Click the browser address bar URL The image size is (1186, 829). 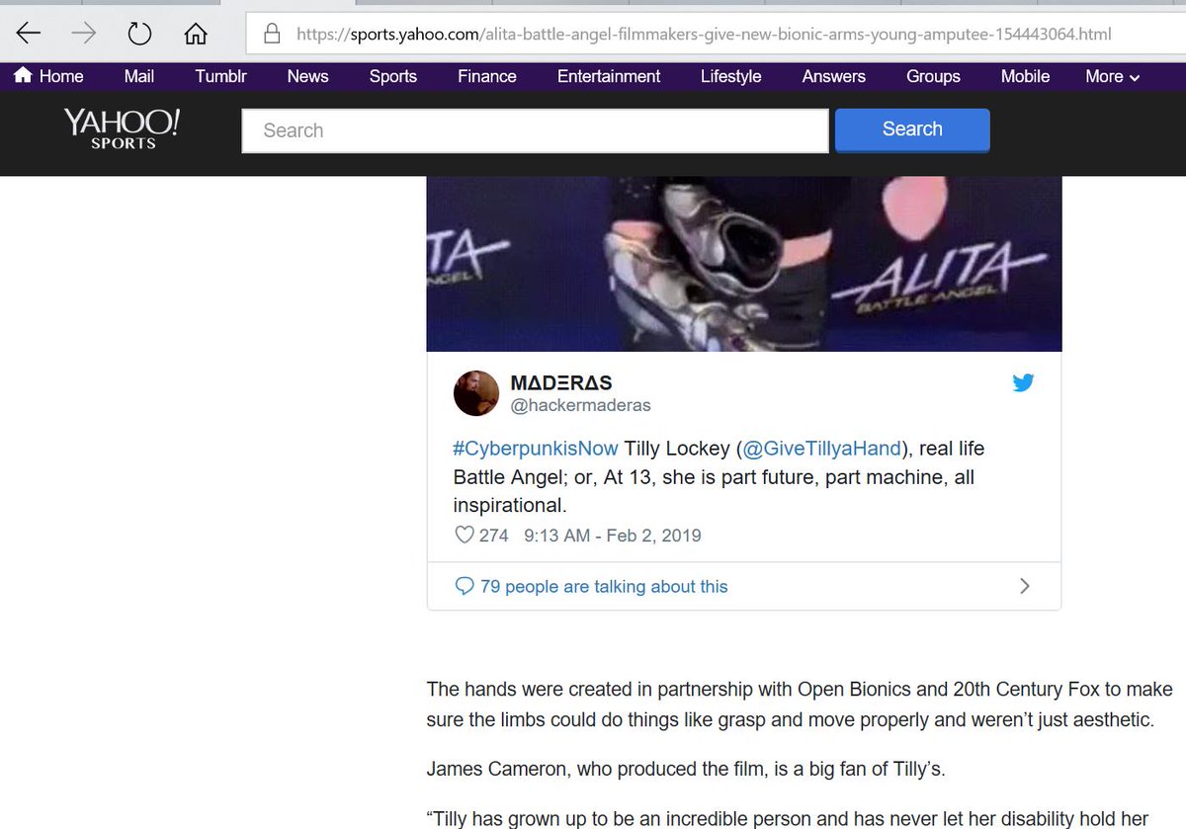[704, 35]
